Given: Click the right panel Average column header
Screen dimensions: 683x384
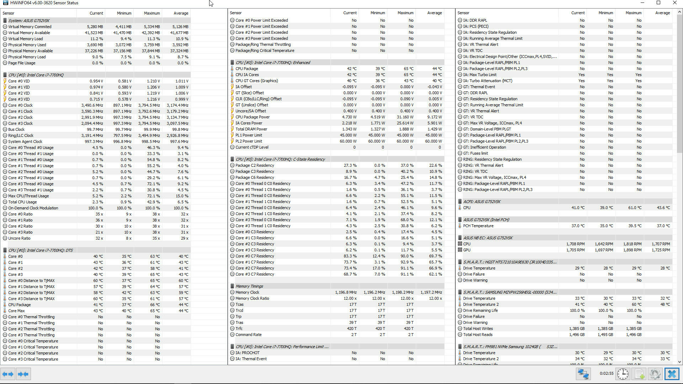Looking at the screenshot, I should (x=658, y=13).
